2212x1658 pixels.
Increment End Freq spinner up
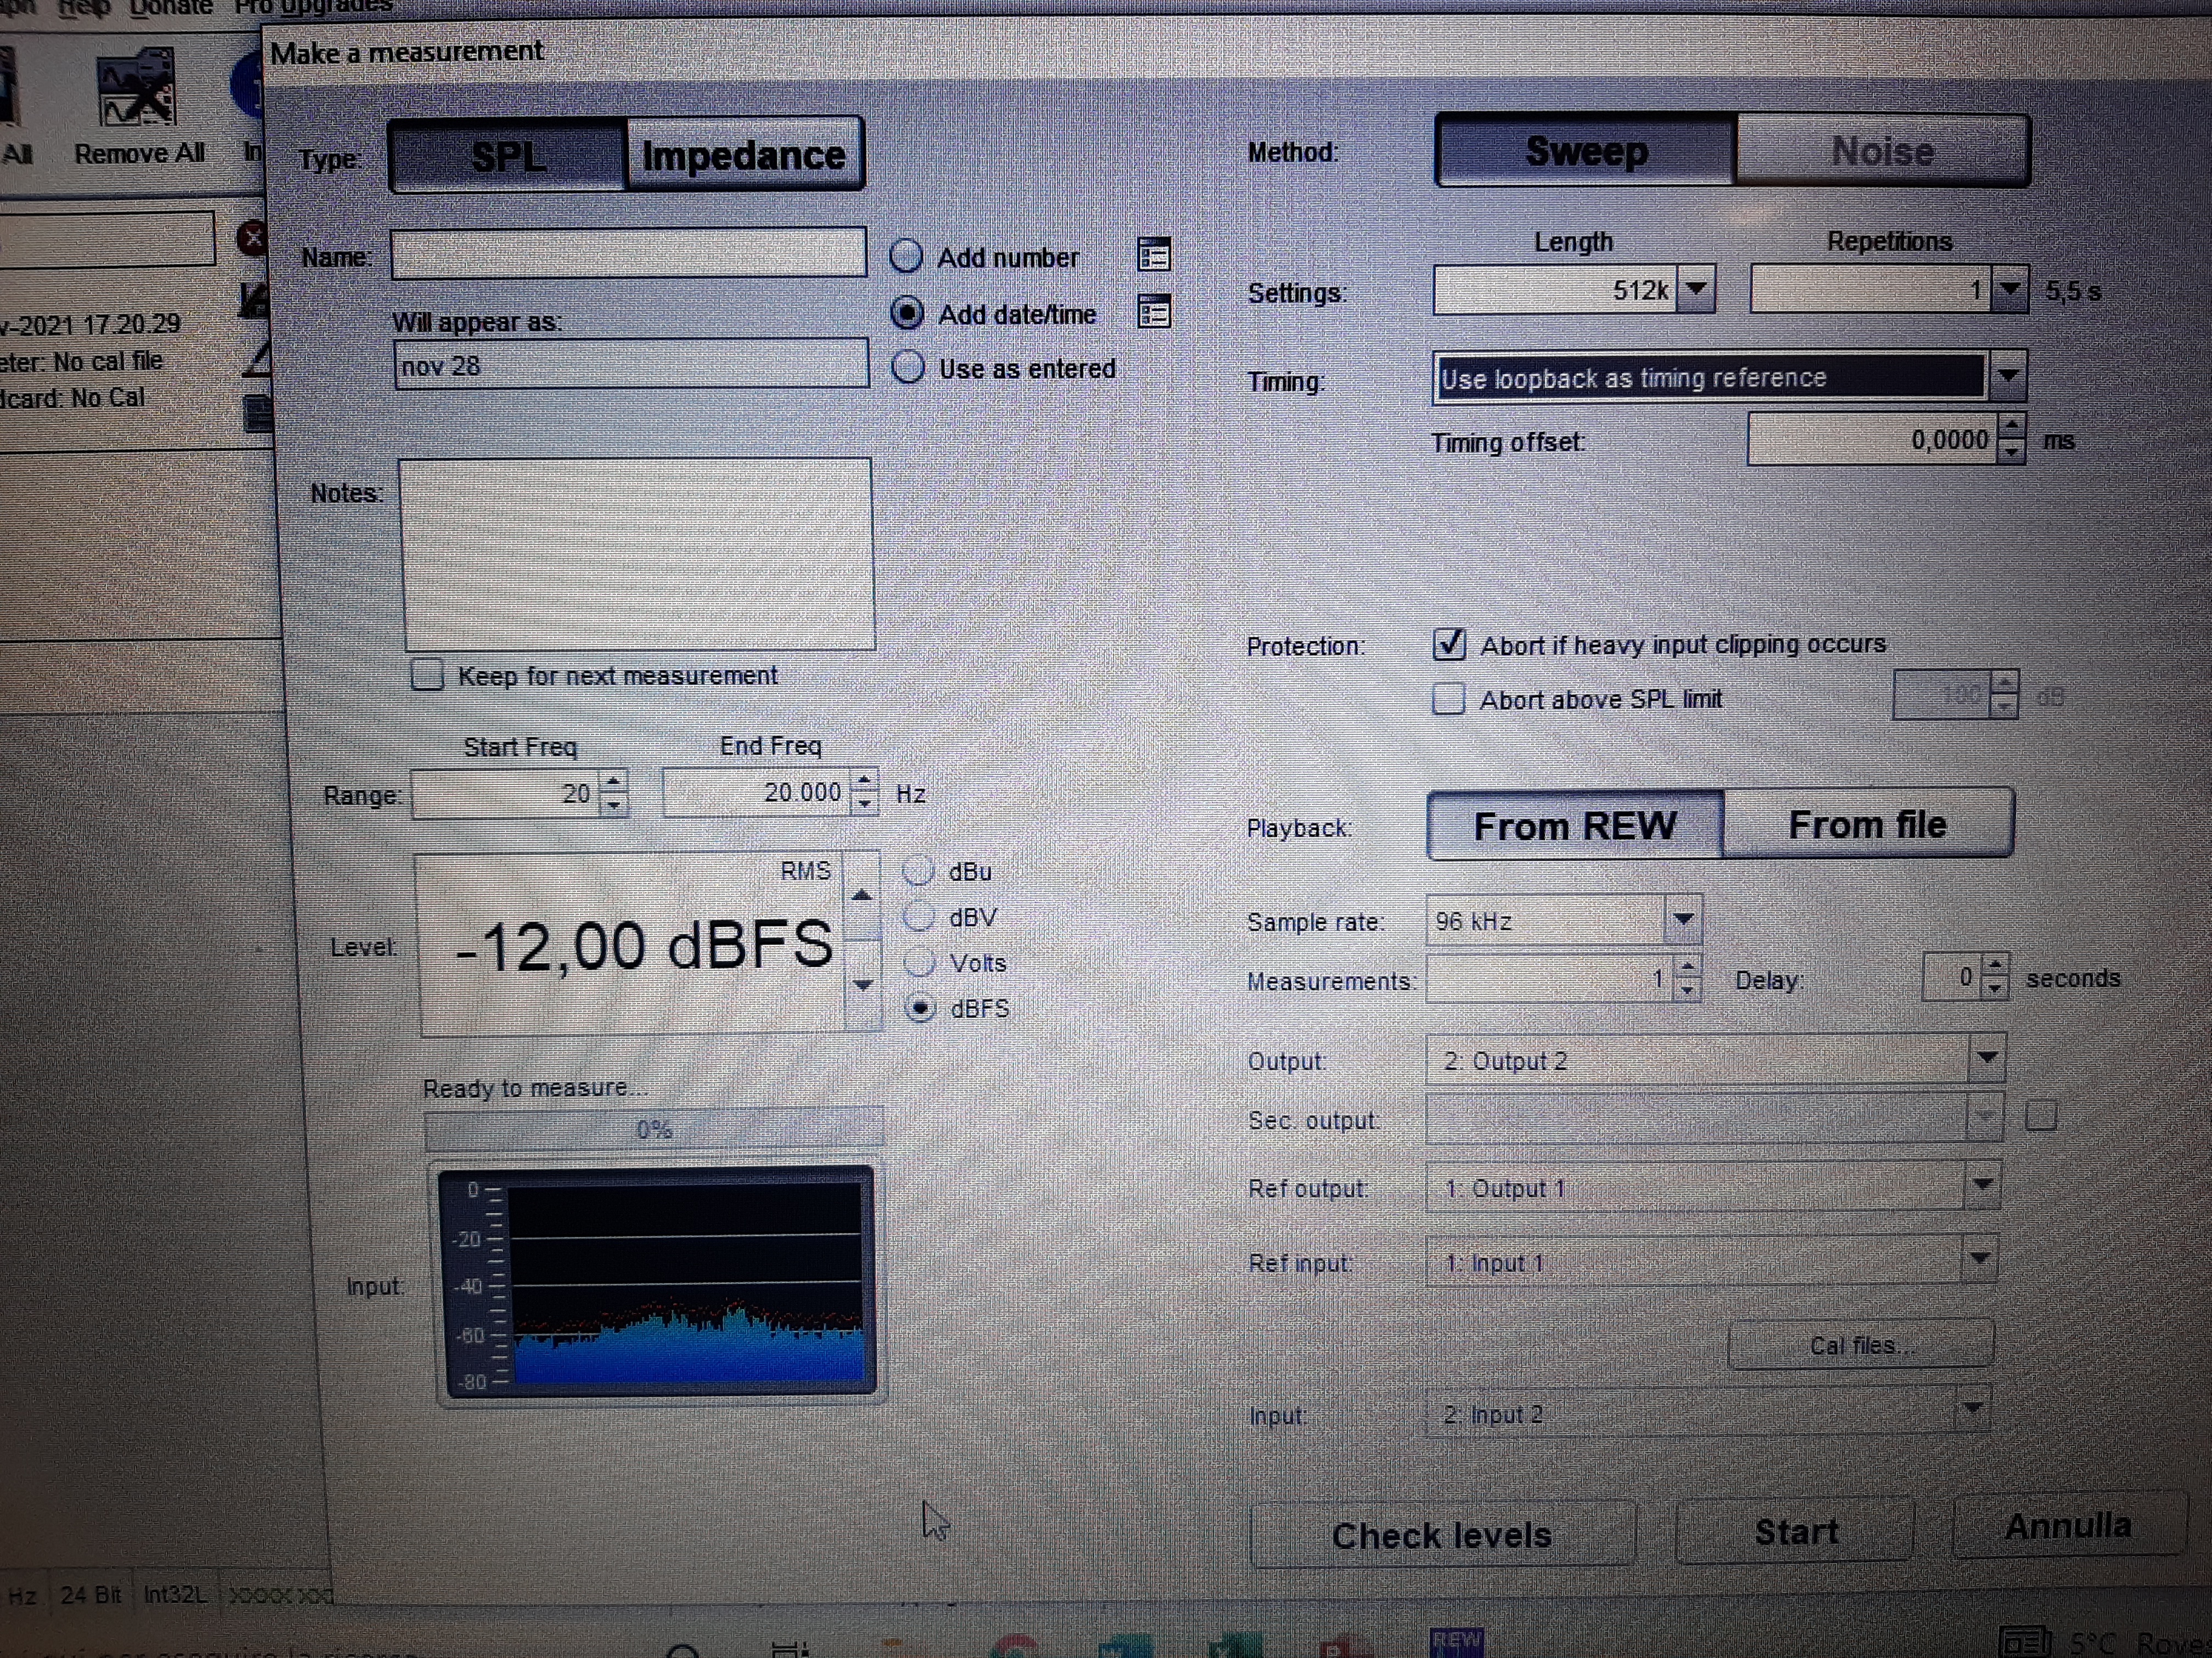click(x=864, y=780)
